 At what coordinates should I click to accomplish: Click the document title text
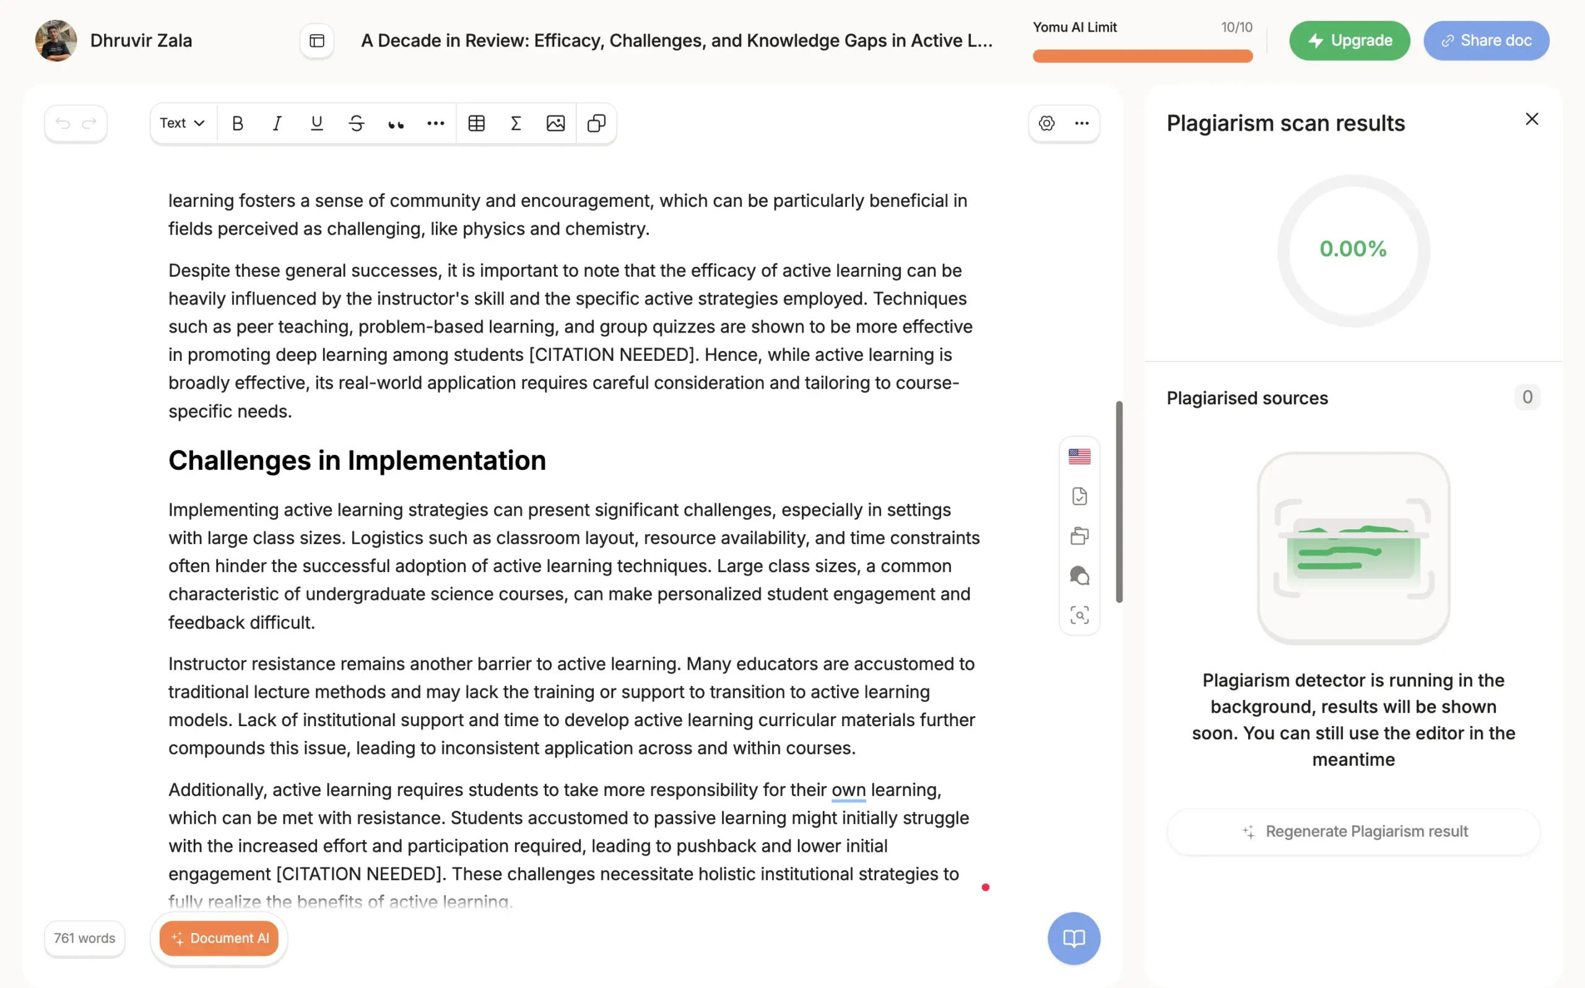coord(677,40)
